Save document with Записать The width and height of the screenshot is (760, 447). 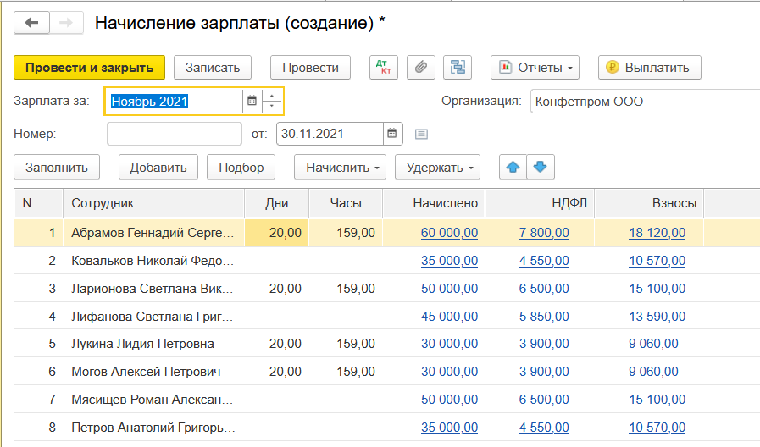pos(213,68)
